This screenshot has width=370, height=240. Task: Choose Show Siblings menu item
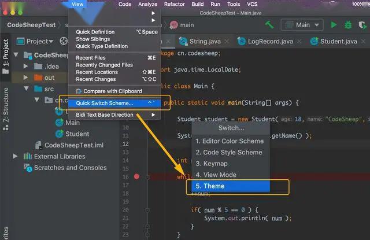coord(114,39)
